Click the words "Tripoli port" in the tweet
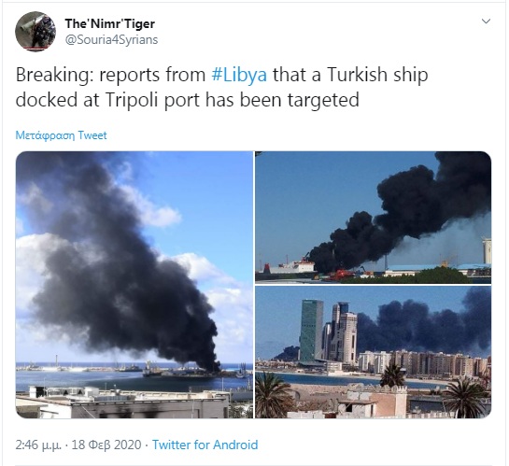Screen dimensions: 509x466 point(153,100)
